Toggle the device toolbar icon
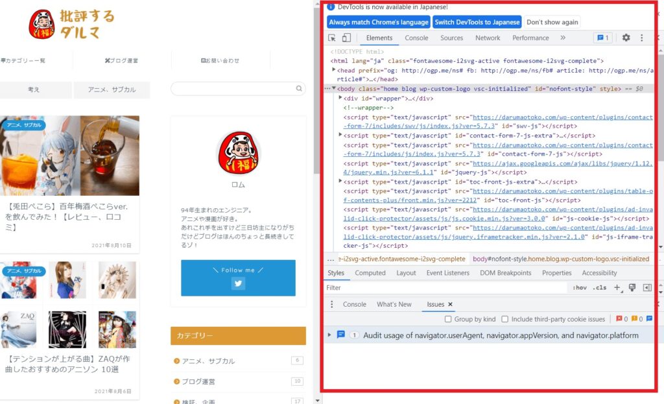664x404 pixels. tap(346, 38)
